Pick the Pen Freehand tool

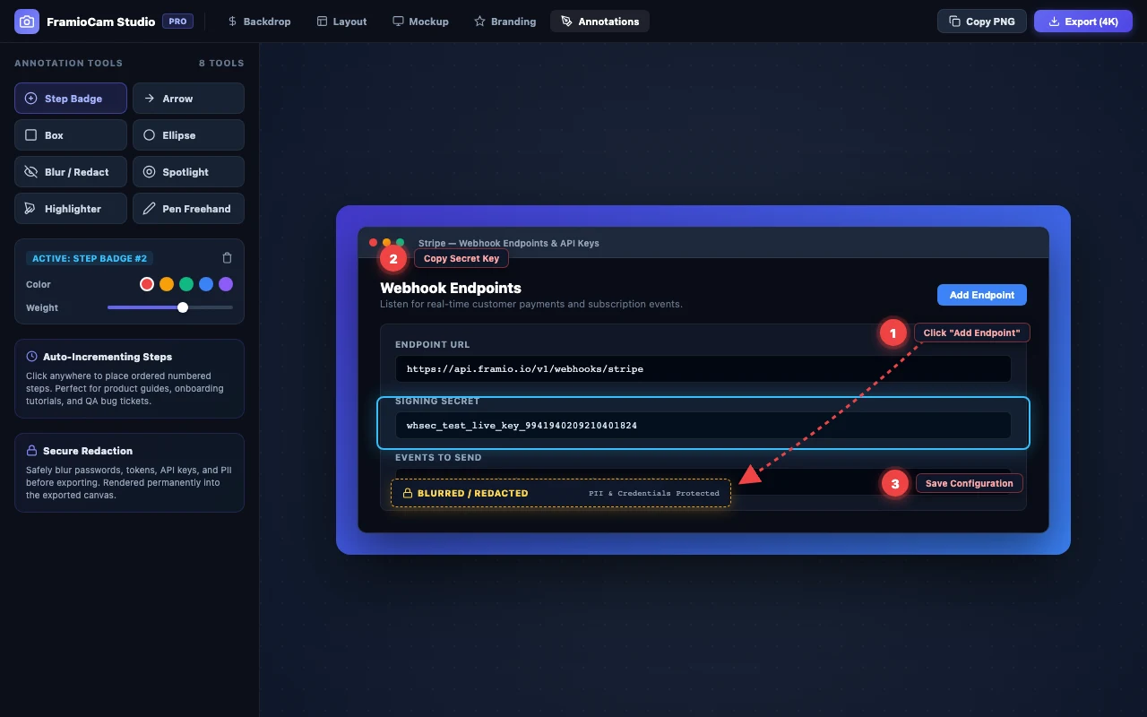(x=188, y=209)
